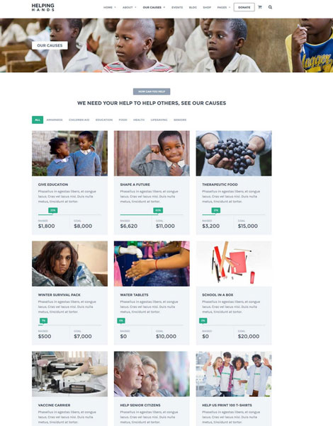Open the Blog menu item
This screenshot has width=333, height=426.
point(193,7)
